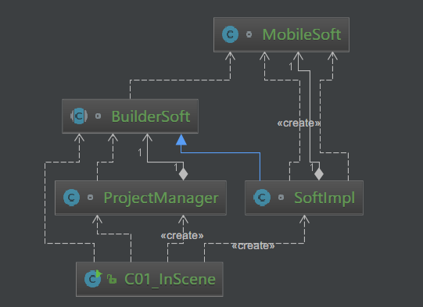Click the «create» label pointing to SoftImpl
The height and width of the screenshot is (307, 423).
click(253, 245)
